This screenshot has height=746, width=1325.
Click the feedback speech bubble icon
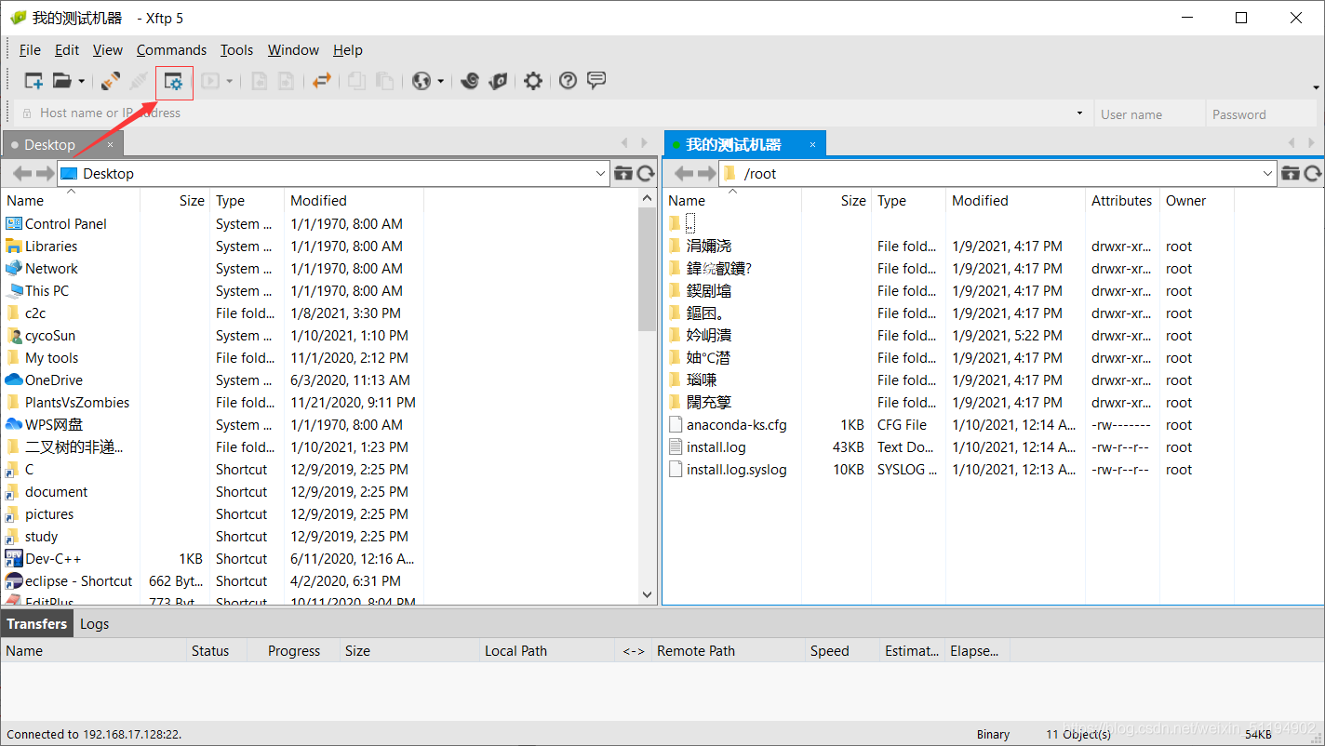[x=596, y=81]
